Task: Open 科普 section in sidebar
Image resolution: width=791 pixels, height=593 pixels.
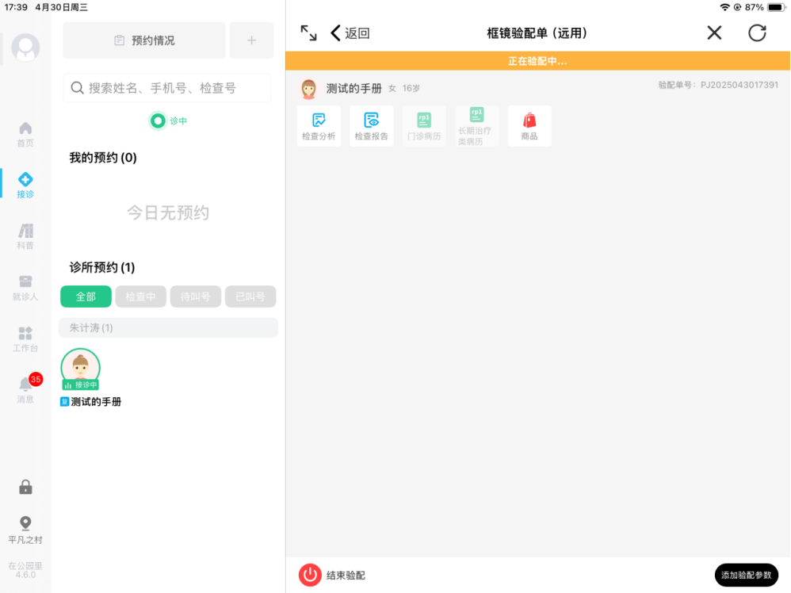Action: coord(25,236)
